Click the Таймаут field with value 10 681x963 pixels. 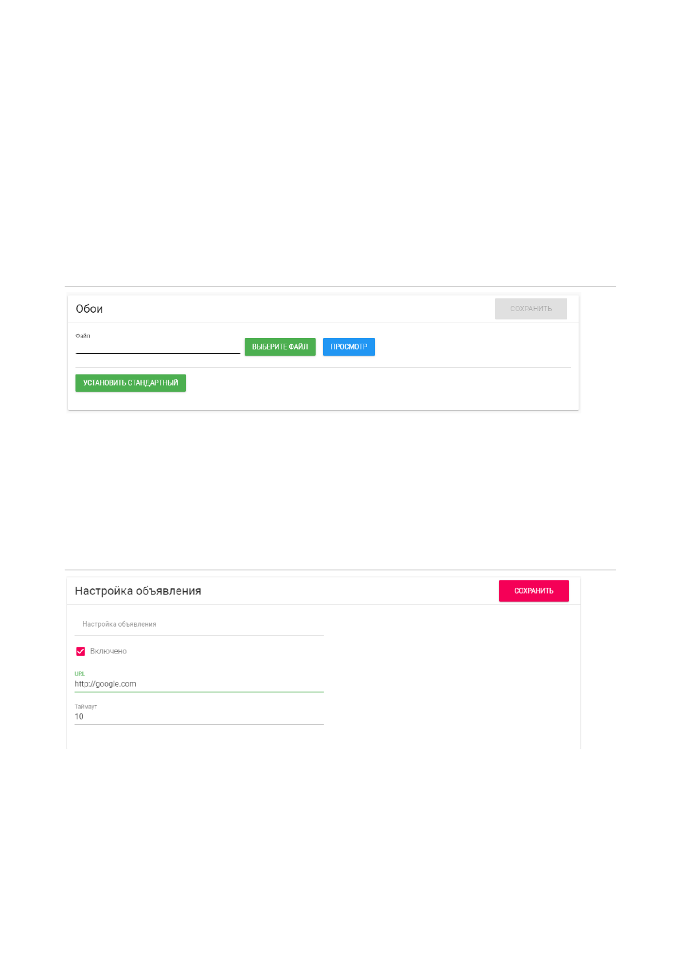198,717
